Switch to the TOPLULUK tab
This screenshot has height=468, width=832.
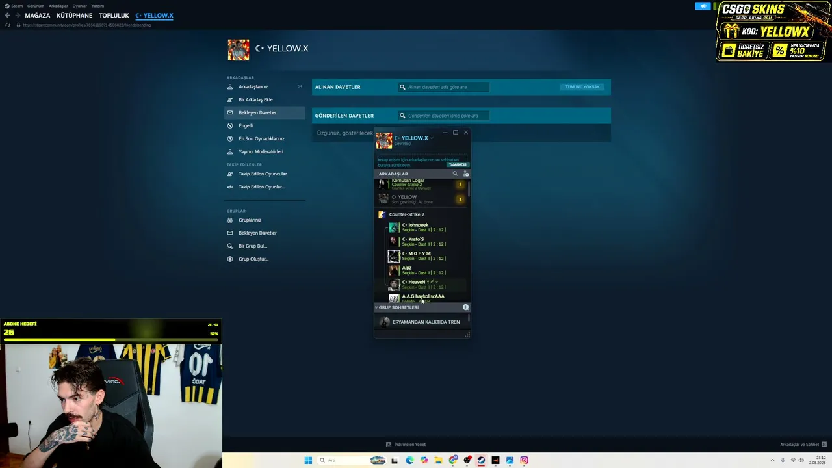[114, 16]
